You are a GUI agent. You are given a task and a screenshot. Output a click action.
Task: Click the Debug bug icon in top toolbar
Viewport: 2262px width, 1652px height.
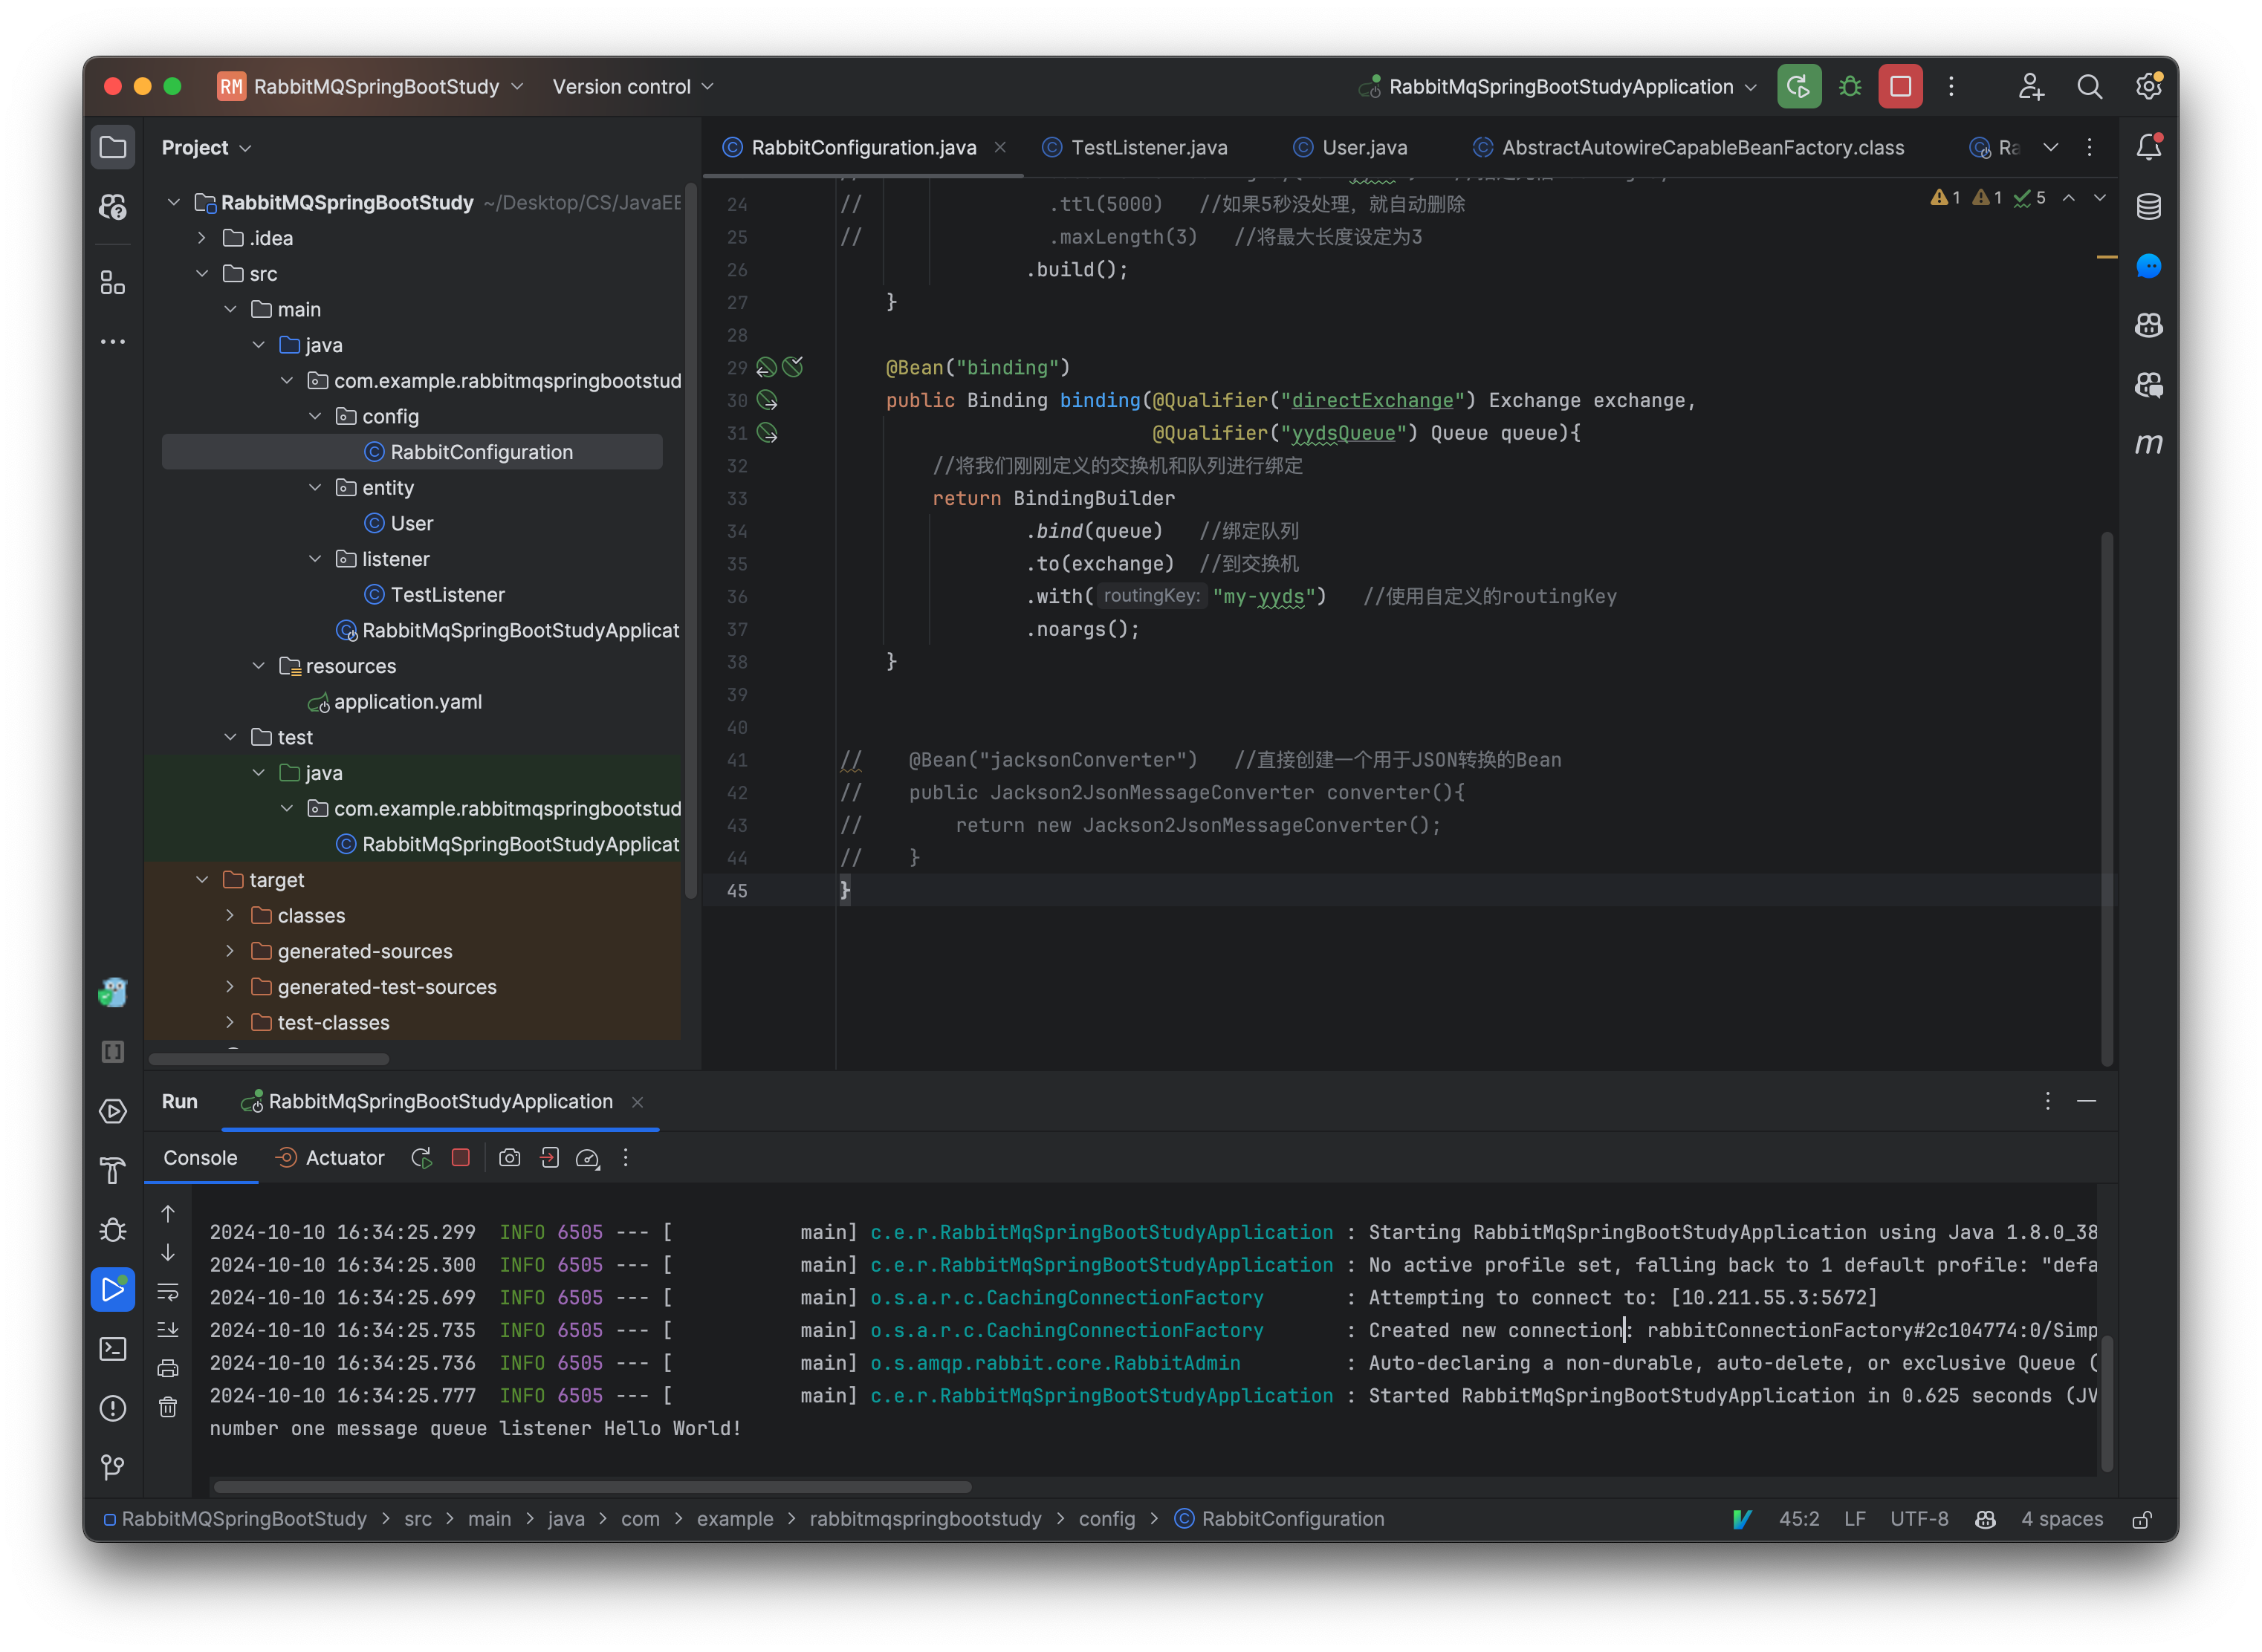1849,87
